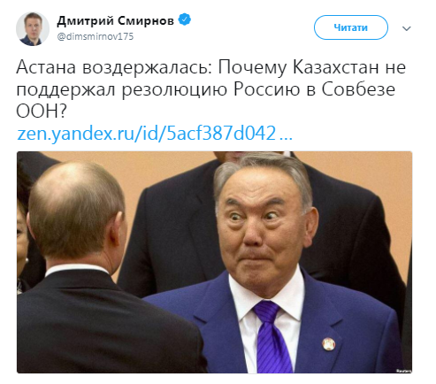Click the Reuters watermark on the photo
Image resolution: width=436 pixels, height=384 pixels.
[x=404, y=371]
